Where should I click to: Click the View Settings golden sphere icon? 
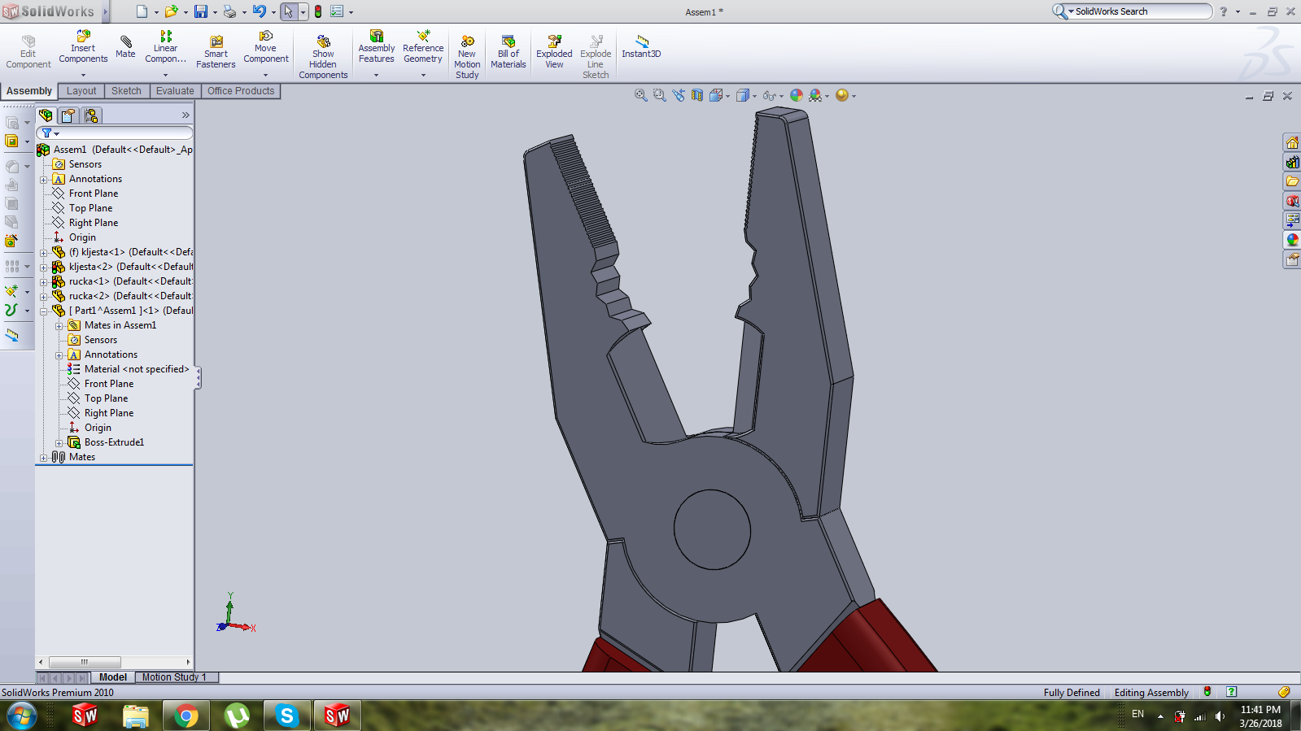click(842, 95)
